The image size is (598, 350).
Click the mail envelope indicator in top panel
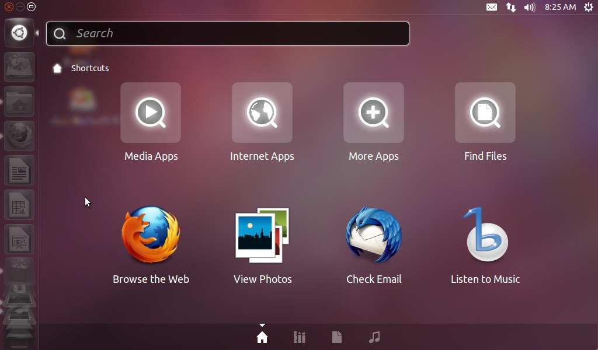point(492,7)
